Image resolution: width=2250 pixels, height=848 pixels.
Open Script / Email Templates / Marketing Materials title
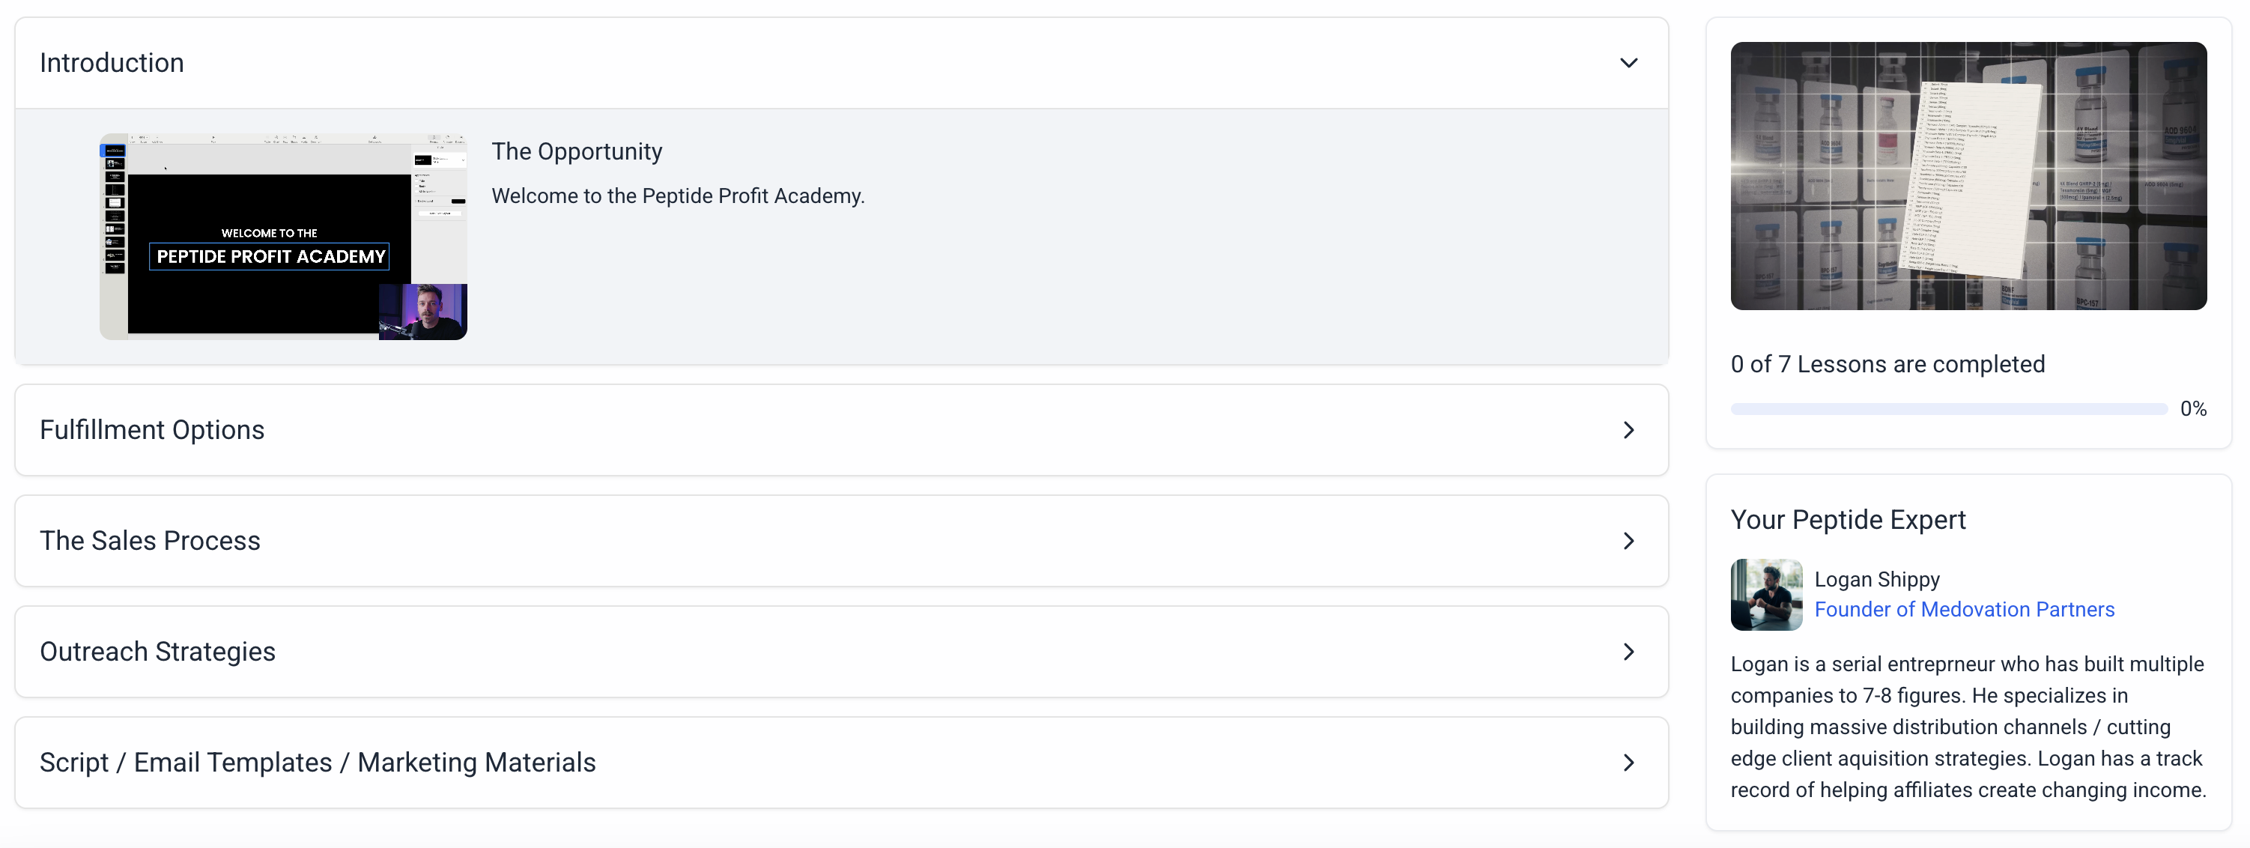318,763
